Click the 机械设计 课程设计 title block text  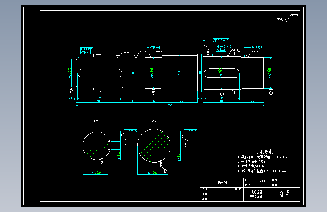point(256,194)
